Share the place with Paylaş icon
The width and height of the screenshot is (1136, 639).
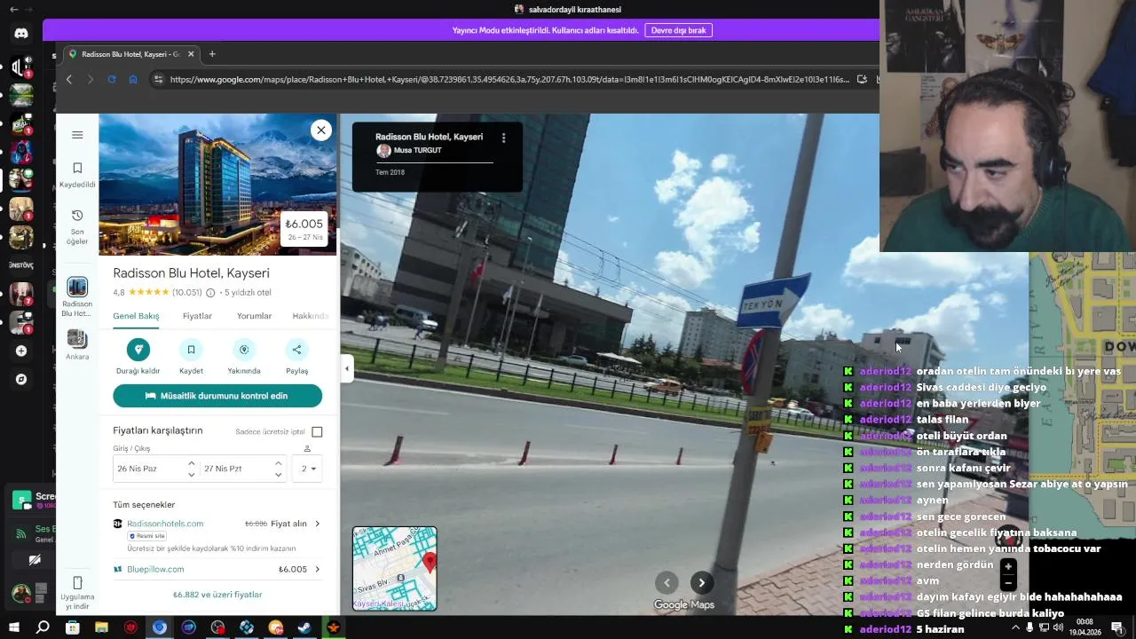[296, 350]
